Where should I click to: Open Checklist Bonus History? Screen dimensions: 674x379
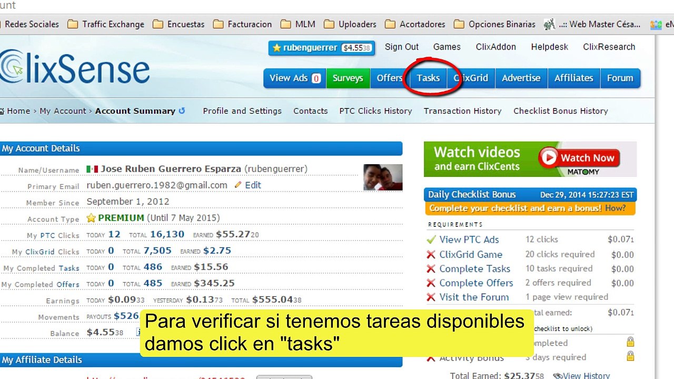[561, 111]
